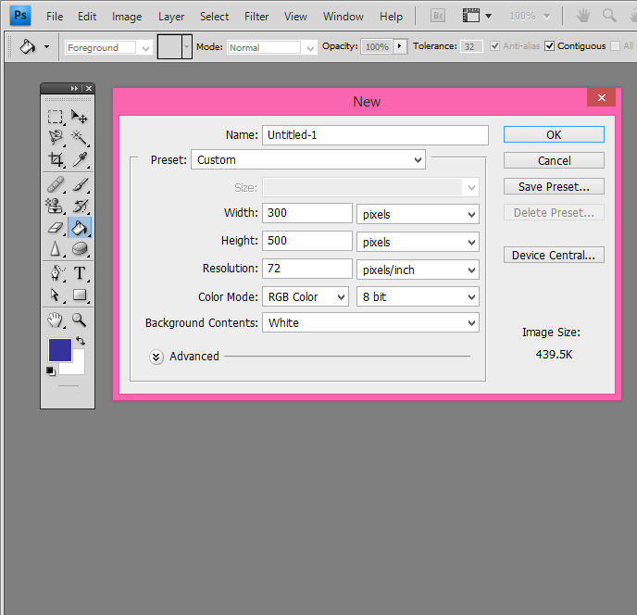Click the Cancel button

[554, 160]
